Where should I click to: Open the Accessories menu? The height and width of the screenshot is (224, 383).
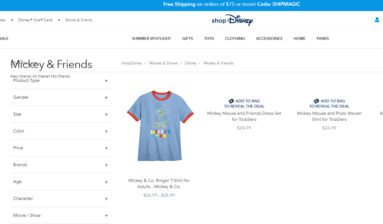tap(269, 38)
